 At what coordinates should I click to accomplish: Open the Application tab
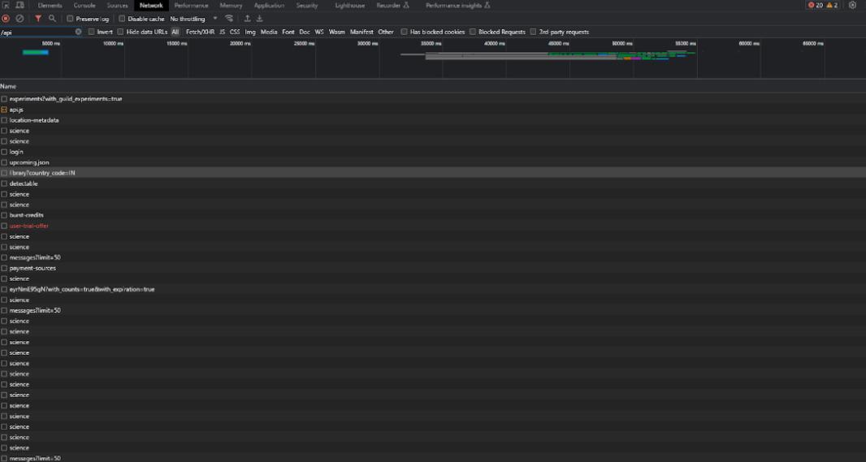[269, 6]
